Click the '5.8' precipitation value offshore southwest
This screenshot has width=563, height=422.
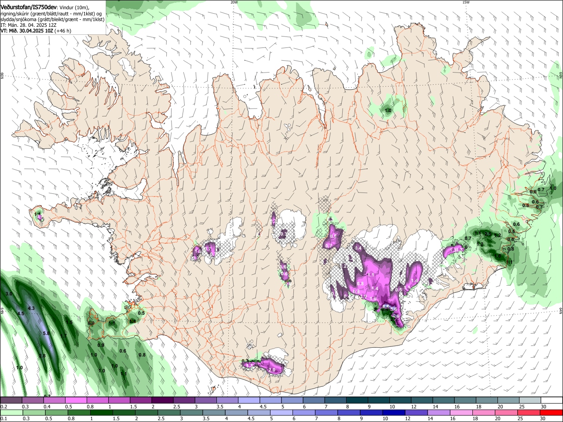pos(46,333)
